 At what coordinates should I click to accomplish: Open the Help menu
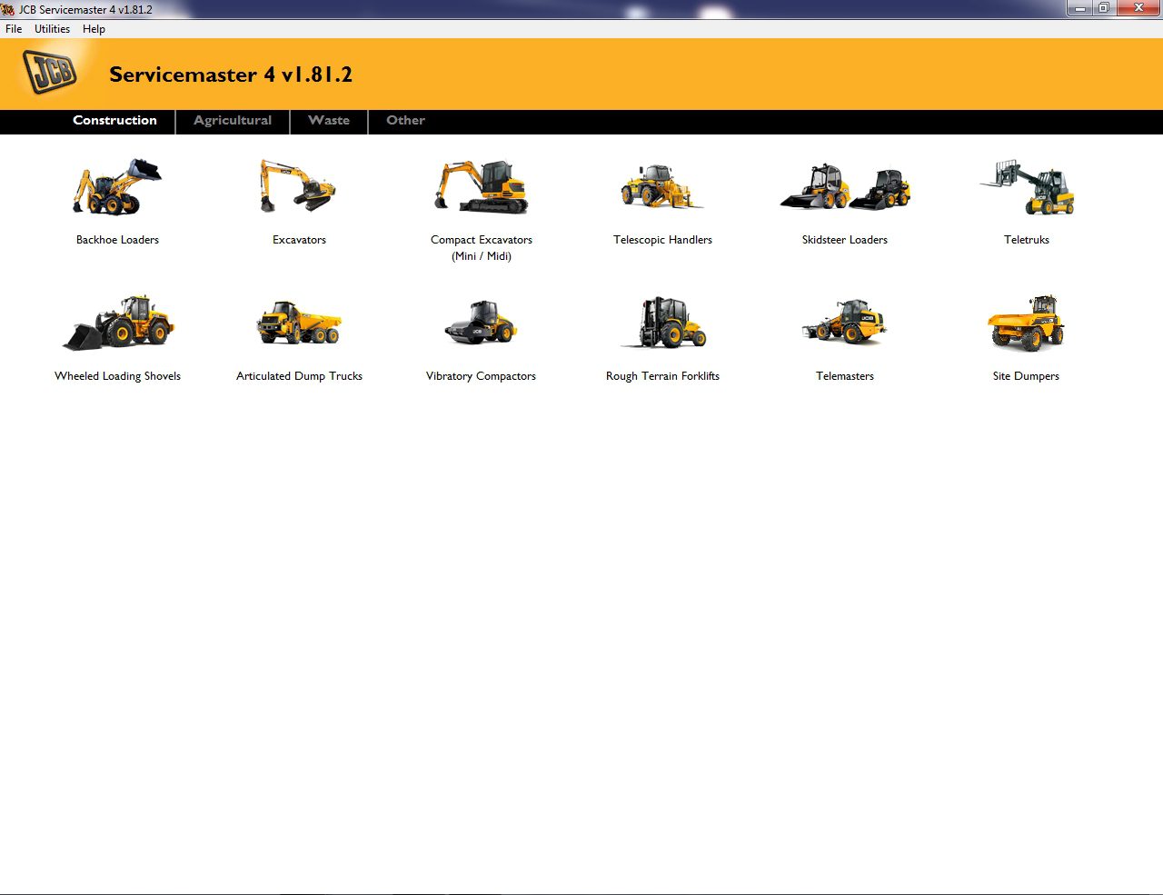click(x=94, y=29)
